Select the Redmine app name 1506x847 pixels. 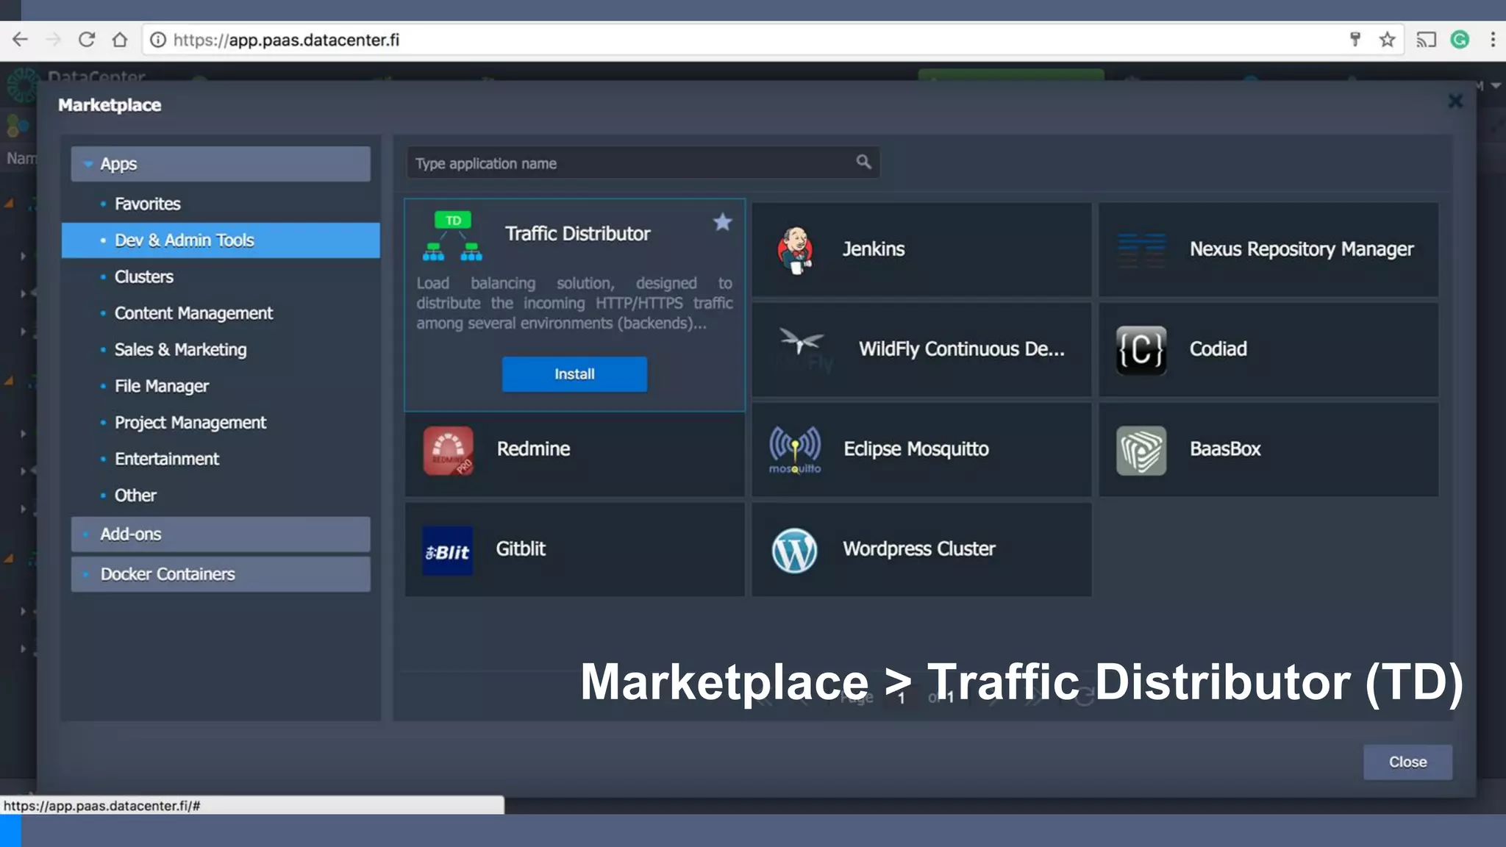point(533,449)
